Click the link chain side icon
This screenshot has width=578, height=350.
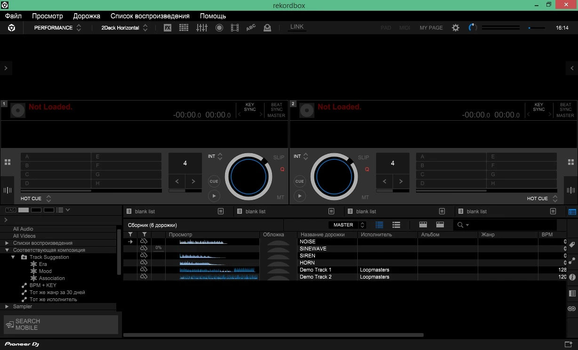(x=572, y=309)
